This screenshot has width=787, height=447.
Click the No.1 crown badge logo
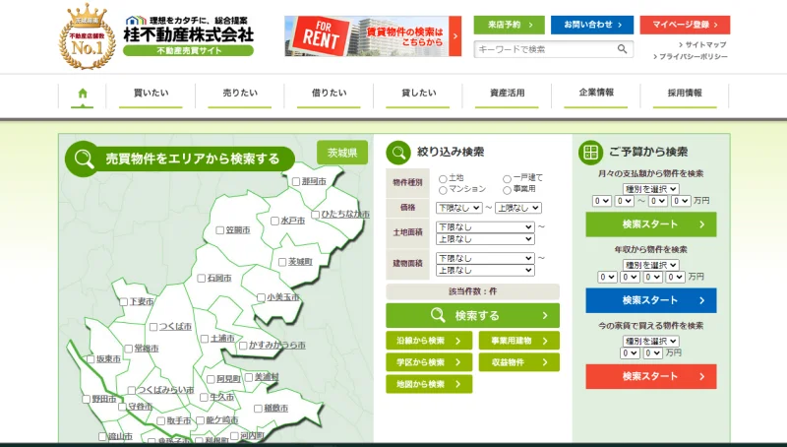88,37
